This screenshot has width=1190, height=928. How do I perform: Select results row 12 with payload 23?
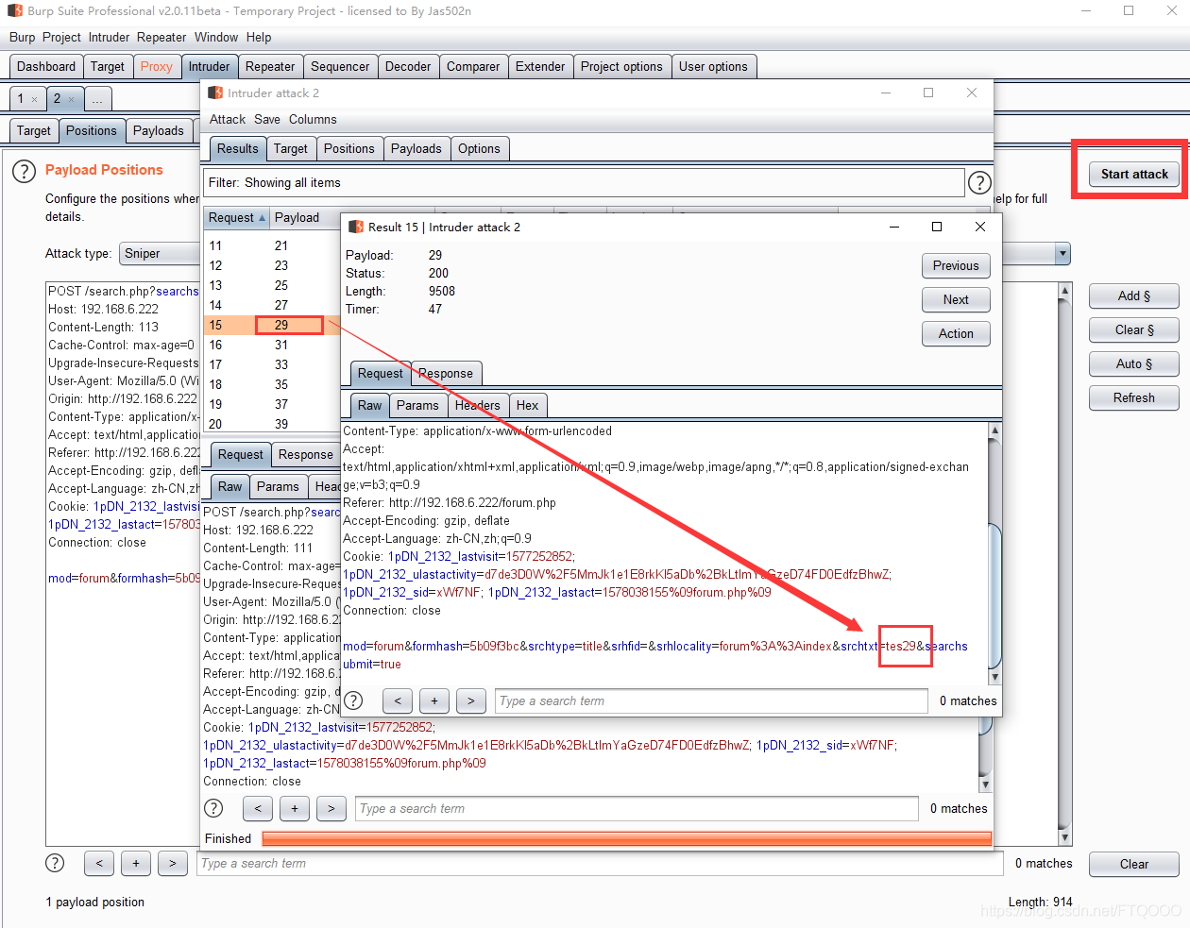tap(272, 266)
